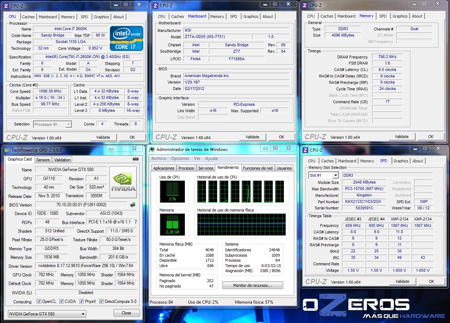Open the Funciones de red tab
The height and width of the screenshot is (323, 450).
tap(258, 168)
